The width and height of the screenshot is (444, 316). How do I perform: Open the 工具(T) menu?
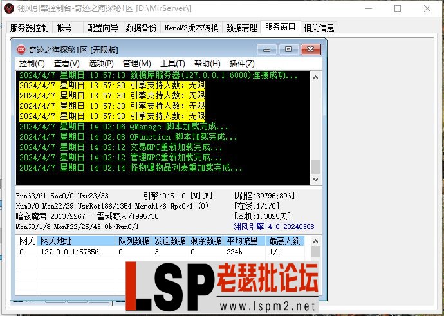tap(172, 64)
